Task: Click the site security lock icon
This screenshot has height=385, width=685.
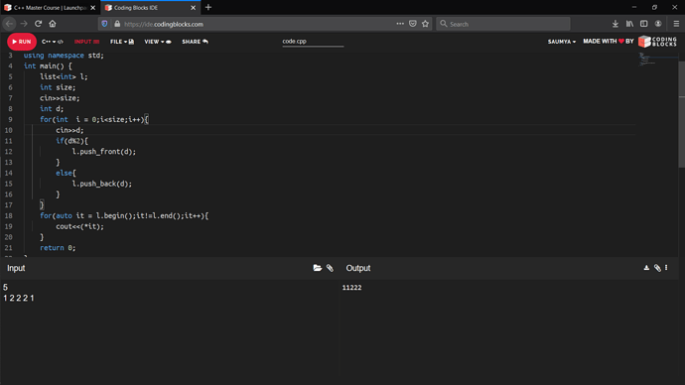Action: 117,24
